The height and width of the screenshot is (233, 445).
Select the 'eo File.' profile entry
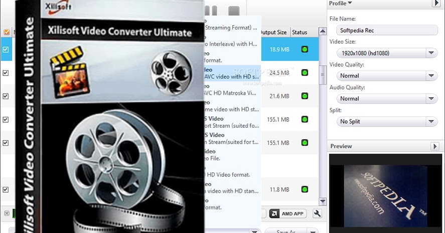(x=232, y=155)
